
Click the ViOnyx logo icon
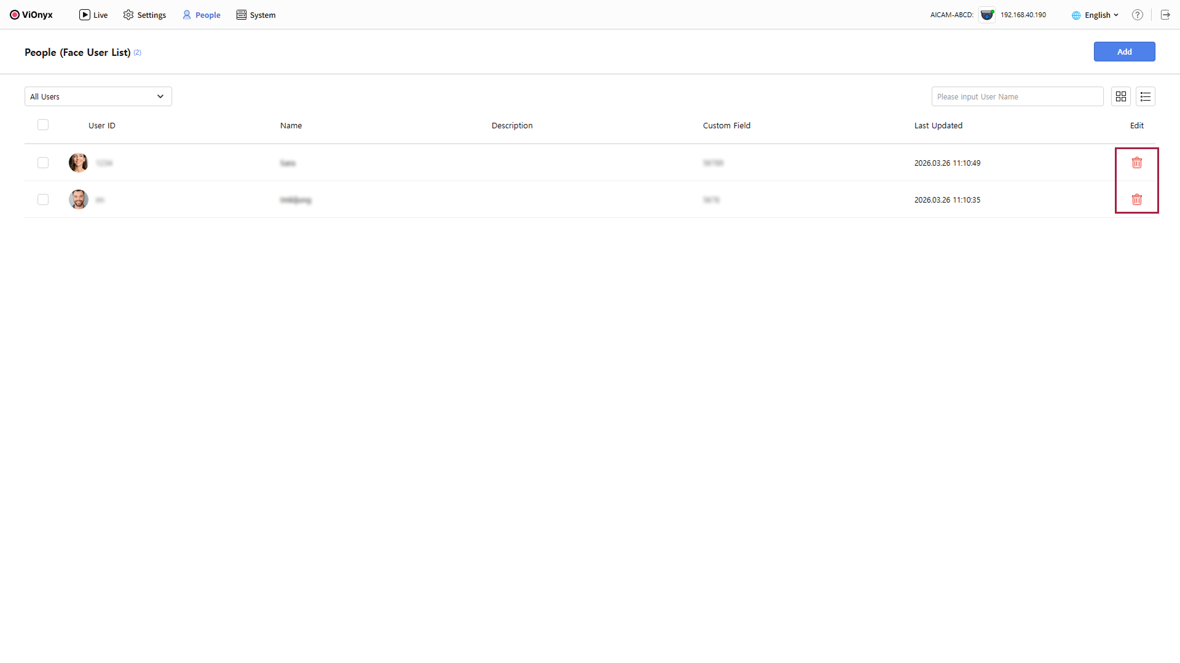15,15
